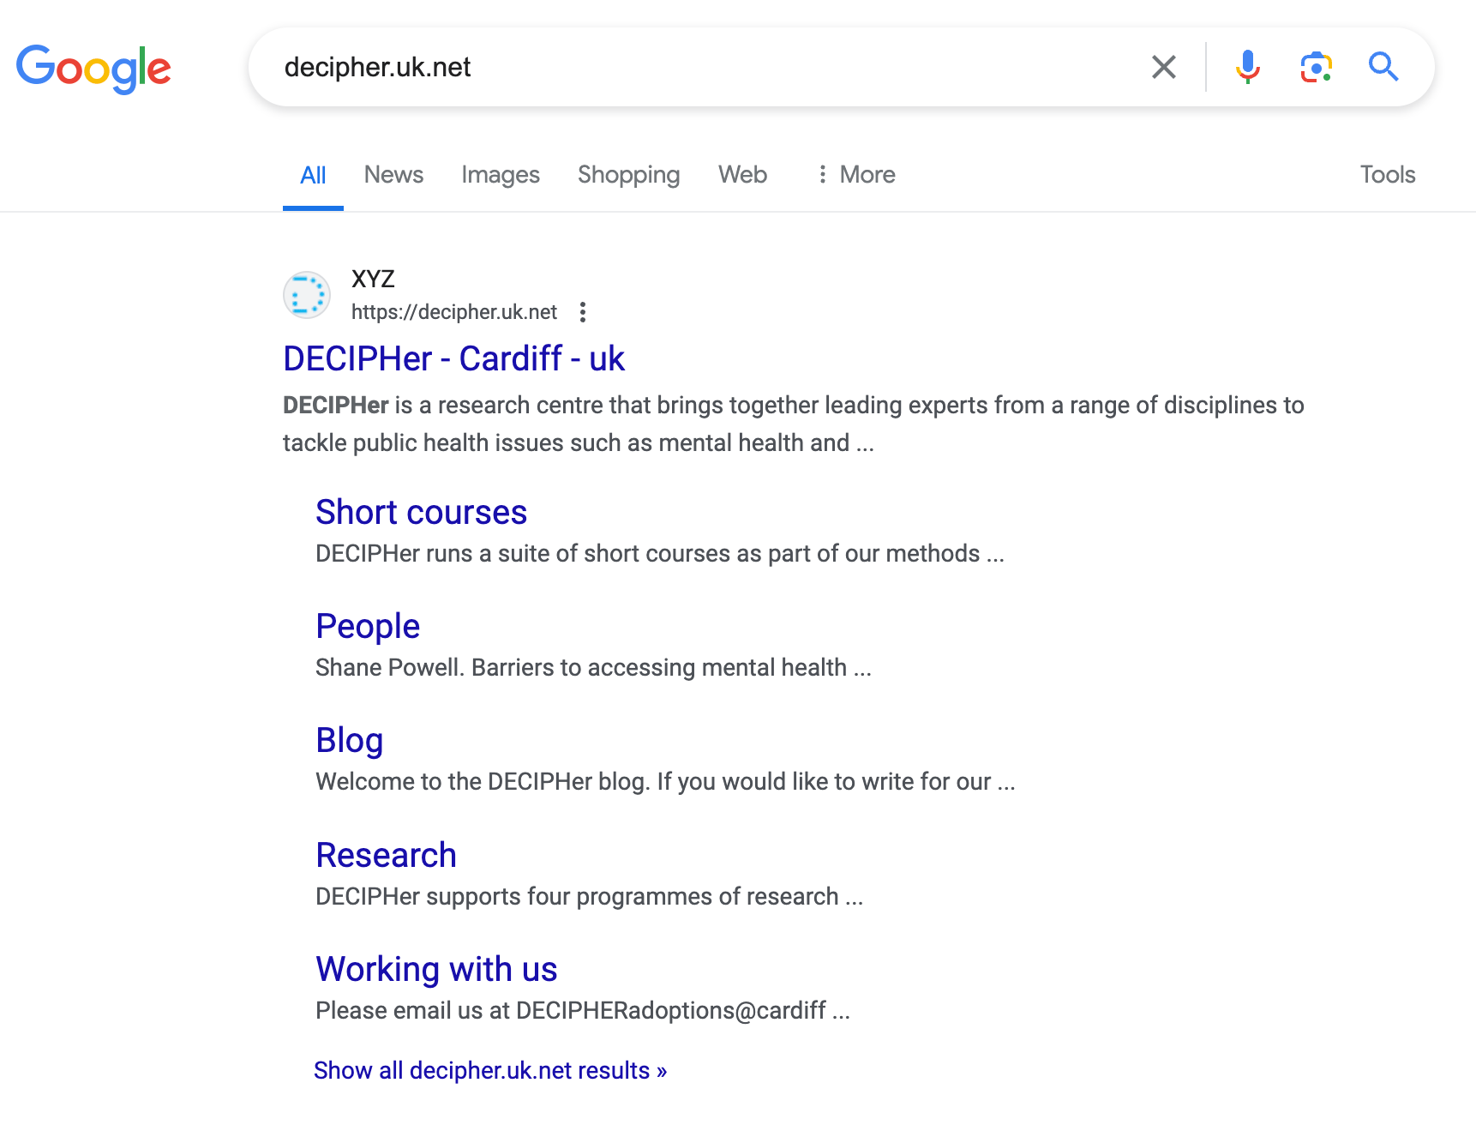Select the Web results tab
Viewport: 1476px width, 1137px height.
click(742, 175)
